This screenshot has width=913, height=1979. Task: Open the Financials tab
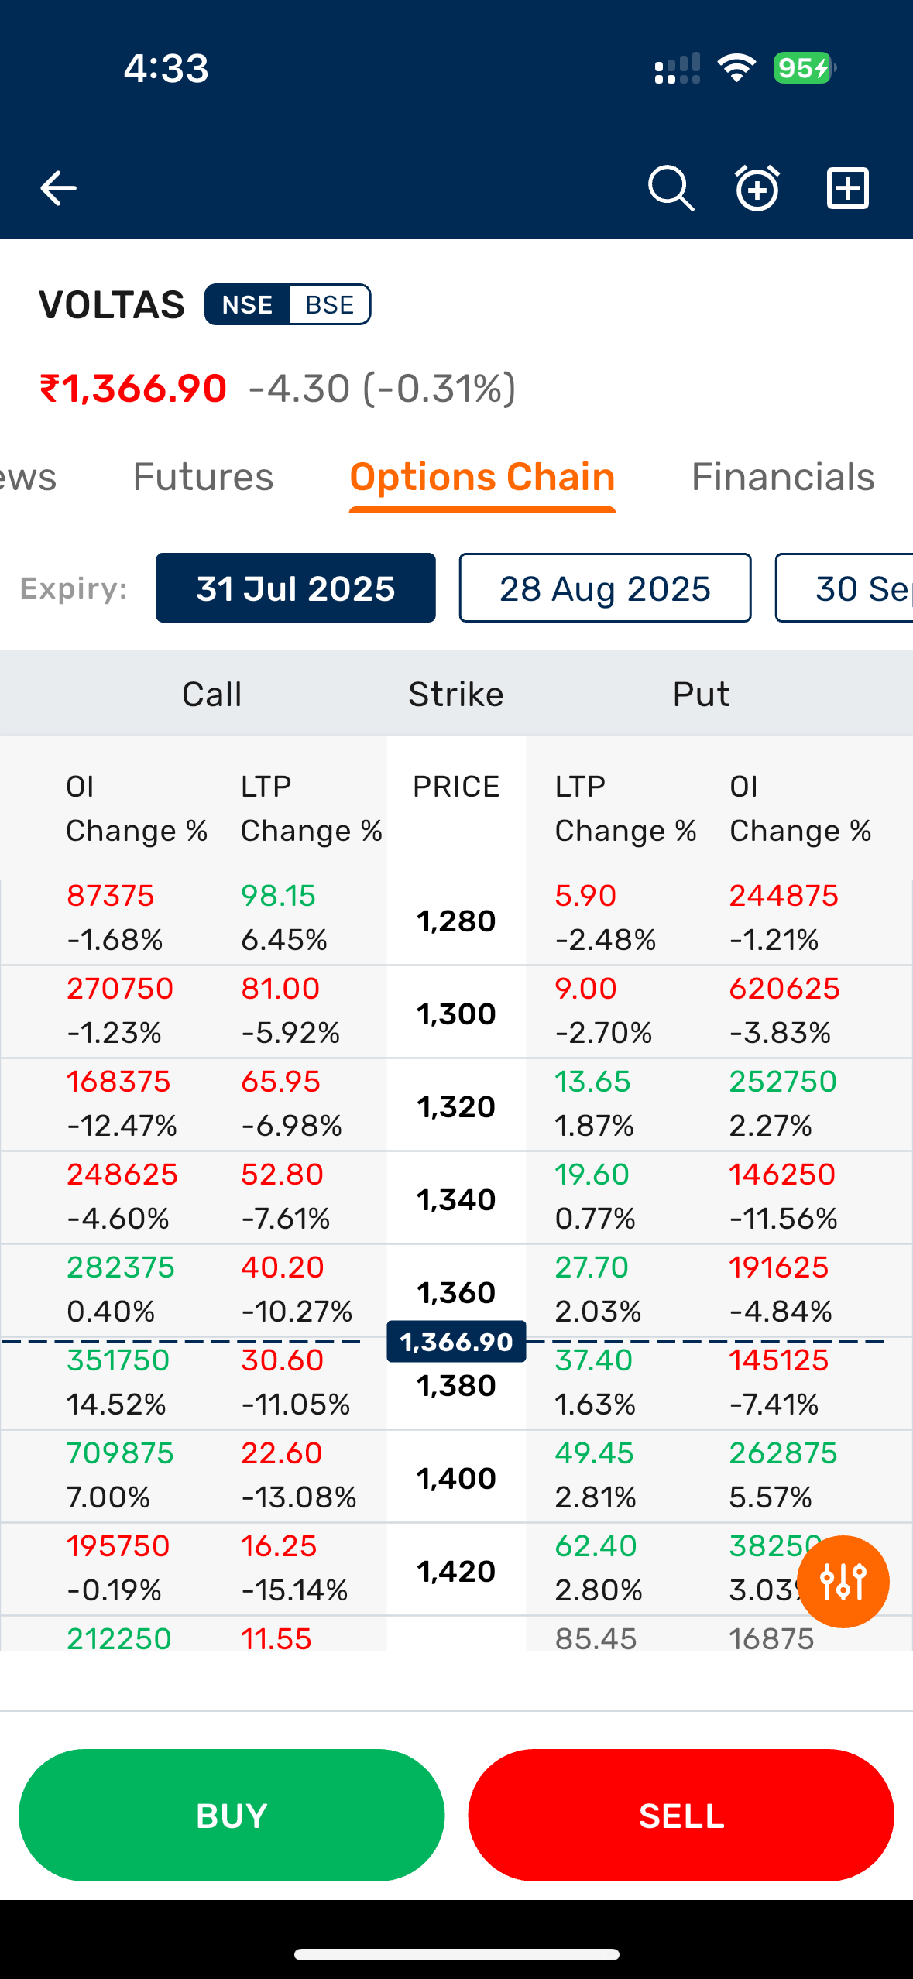pyautogui.click(x=783, y=477)
